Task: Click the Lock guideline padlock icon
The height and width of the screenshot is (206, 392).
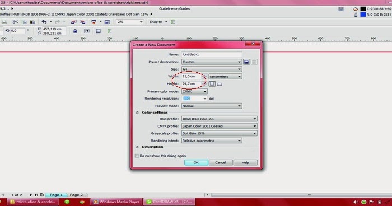Action: coord(75,31)
